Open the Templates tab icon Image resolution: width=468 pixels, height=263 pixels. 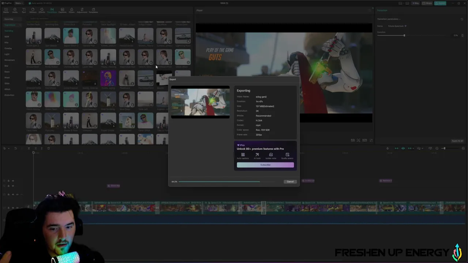tap(93, 10)
